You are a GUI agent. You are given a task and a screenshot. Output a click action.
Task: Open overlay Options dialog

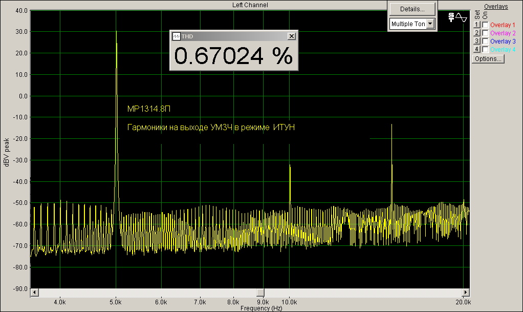(x=488, y=58)
